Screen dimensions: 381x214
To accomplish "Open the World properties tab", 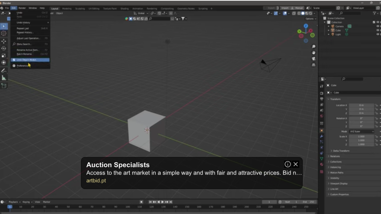I will point(322,116).
